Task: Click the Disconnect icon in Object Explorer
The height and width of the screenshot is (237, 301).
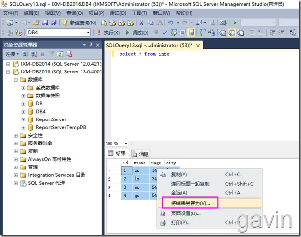Action: point(34,54)
